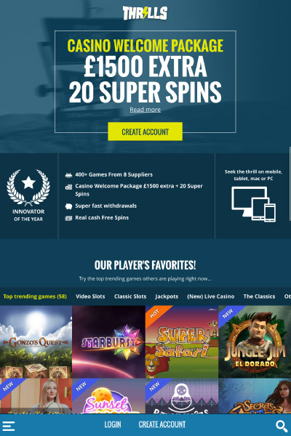Image resolution: width=291 pixels, height=436 pixels.
Task: Click the yellow CREATE ACCOUNT banner button
Action: pyautogui.click(x=145, y=132)
